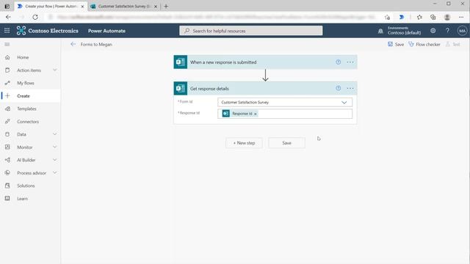Image resolution: width=470 pixels, height=264 pixels.
Task: Open the notifications bell icon
Action: click(x=380, y=31)
